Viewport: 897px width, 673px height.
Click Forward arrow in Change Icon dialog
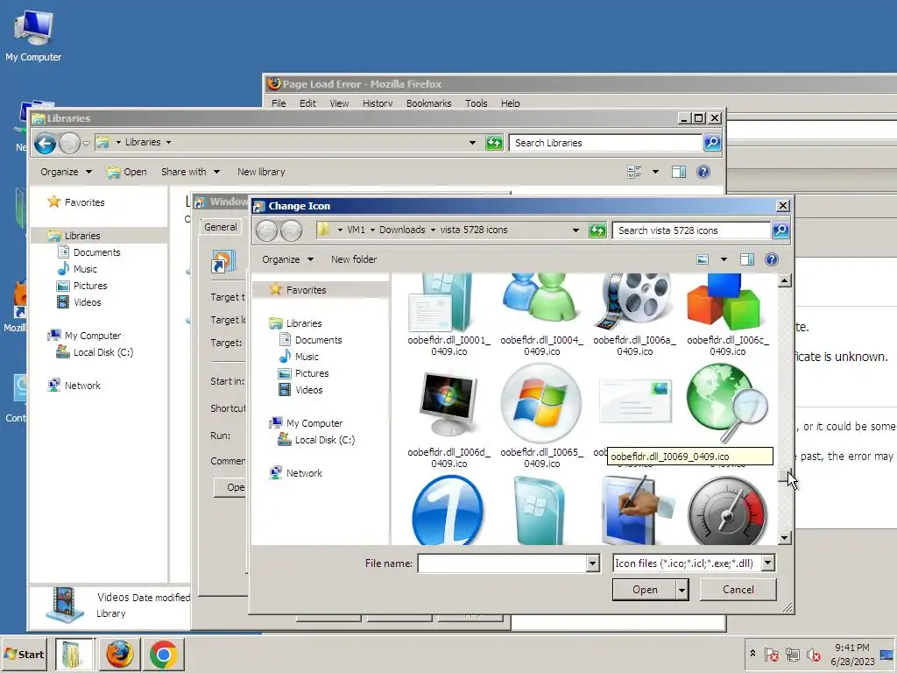(x=291, y=230)
